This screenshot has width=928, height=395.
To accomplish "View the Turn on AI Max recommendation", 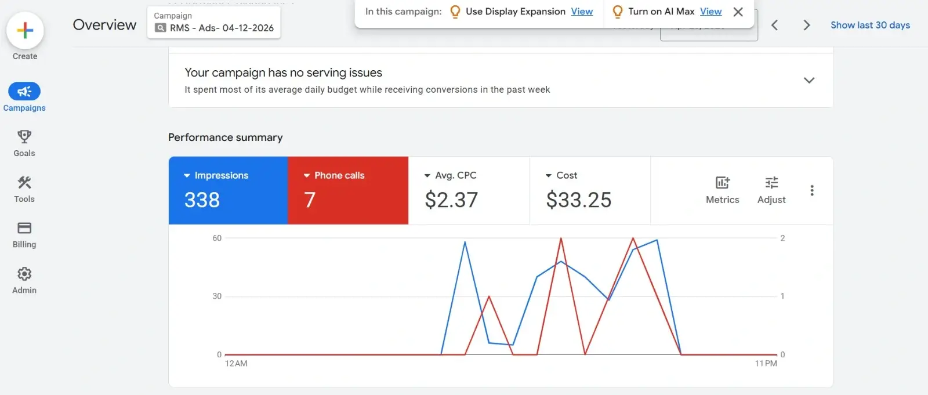I will click(x=710, y=12).
